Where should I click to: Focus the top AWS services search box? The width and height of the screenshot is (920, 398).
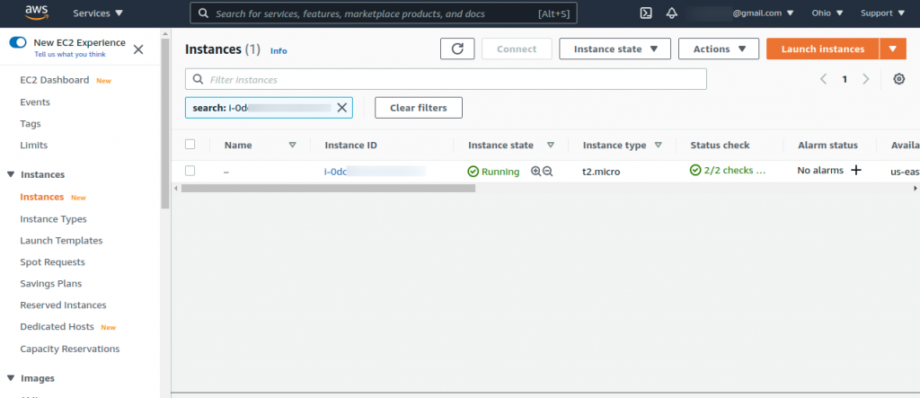coord(384,13)
